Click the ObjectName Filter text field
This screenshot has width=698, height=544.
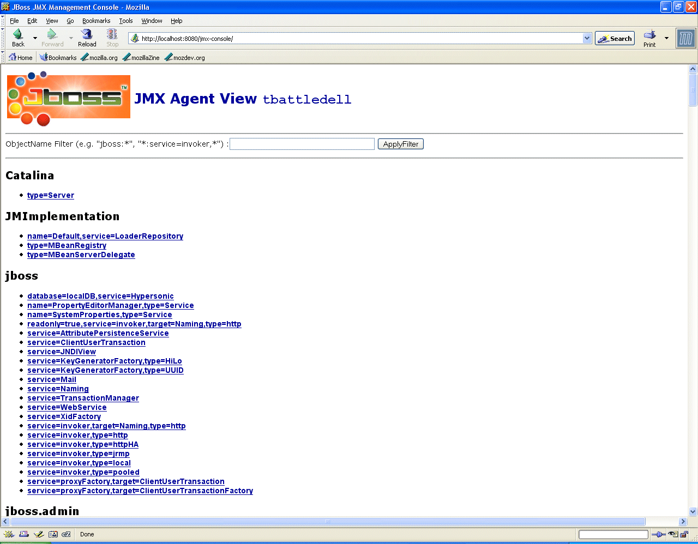[x=302, y=144]
